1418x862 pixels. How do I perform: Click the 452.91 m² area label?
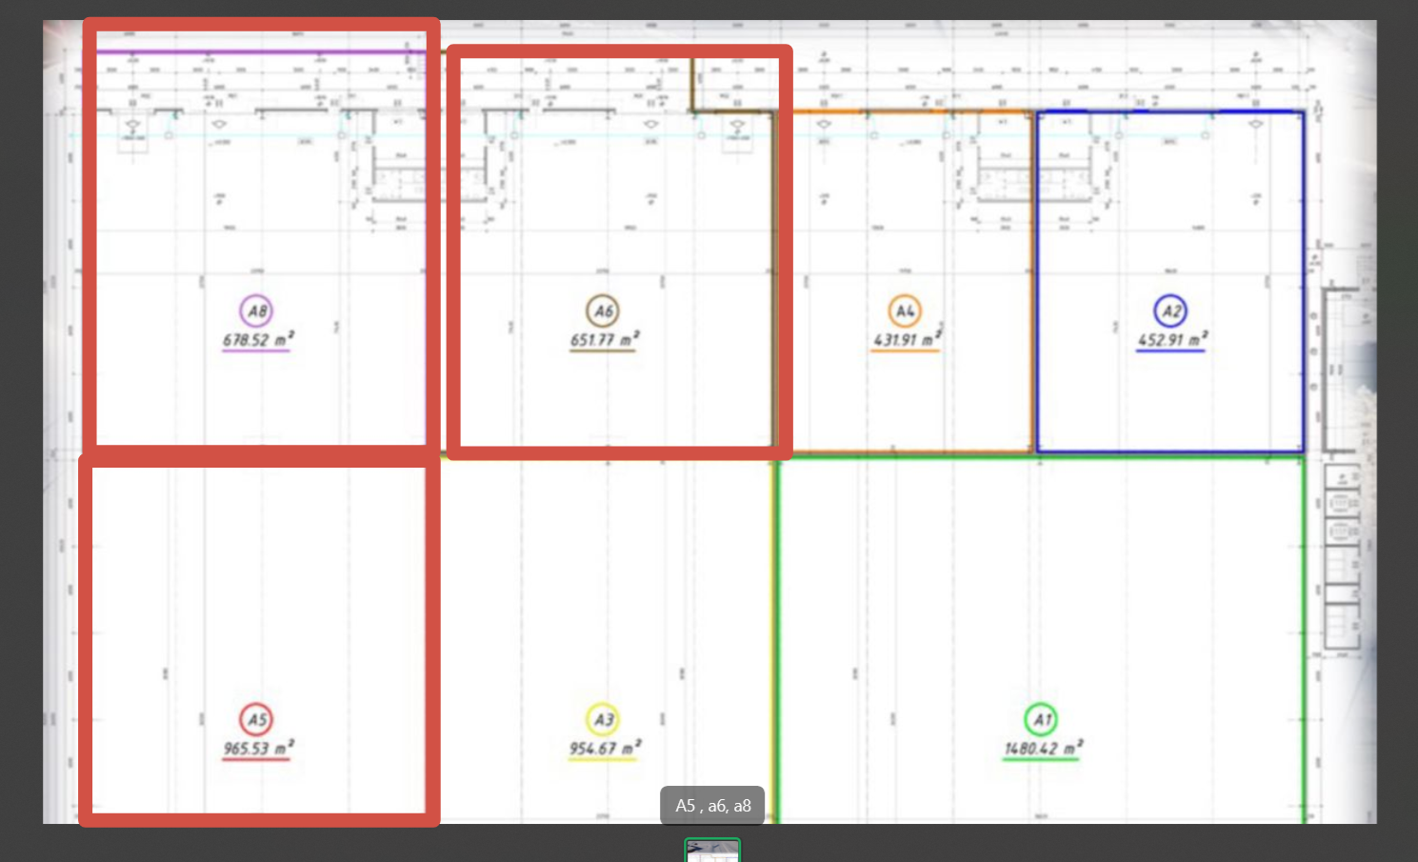coord(1170,340)
